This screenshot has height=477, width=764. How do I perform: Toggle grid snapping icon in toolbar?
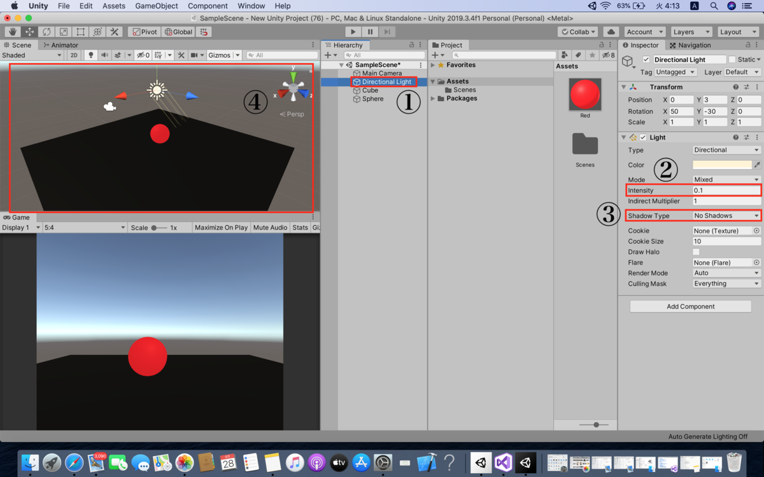click(204, 32)
